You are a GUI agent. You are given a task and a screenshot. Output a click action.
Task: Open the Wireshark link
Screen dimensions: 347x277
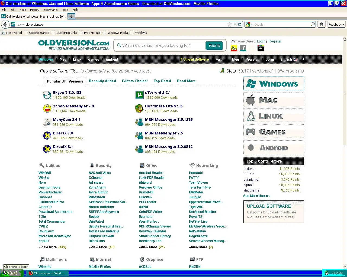click(97, 197)
